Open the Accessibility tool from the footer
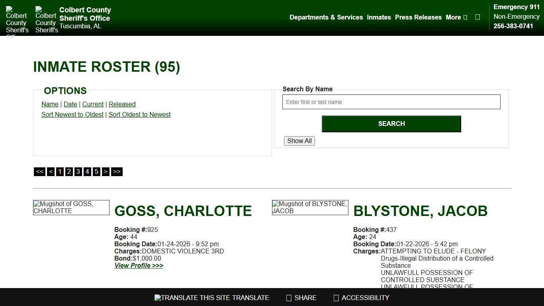Viewport: 544px width, 306px height. 336,298
